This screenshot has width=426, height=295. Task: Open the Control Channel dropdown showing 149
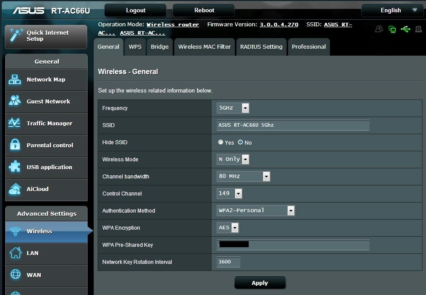click(229, 193)
